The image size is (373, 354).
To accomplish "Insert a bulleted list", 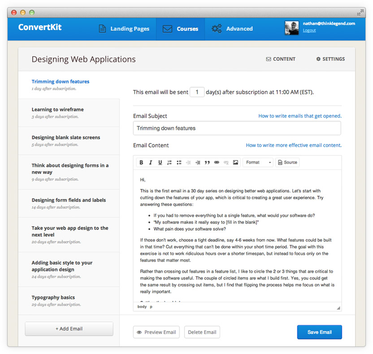I will click(x=179, y=163).
